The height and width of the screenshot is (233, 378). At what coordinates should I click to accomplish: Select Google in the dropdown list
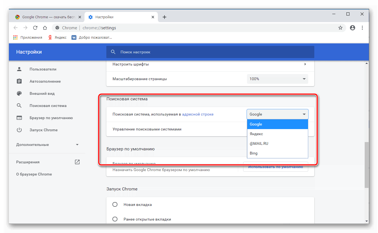coord(277,124)
